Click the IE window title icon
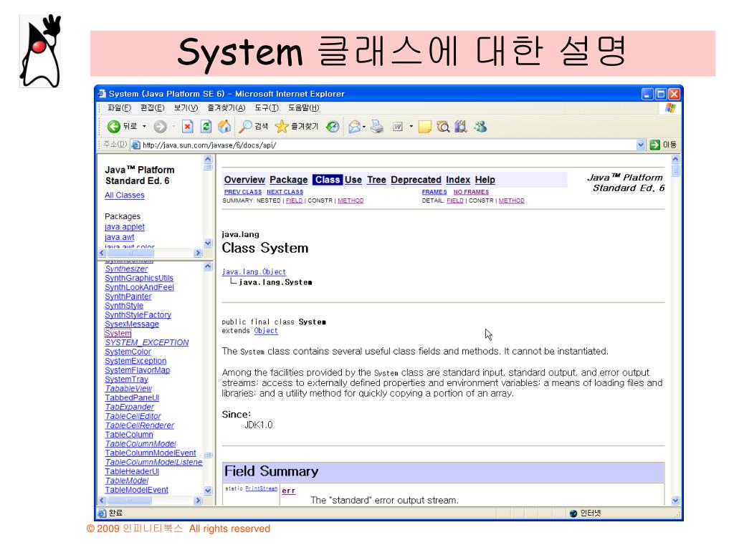Viewport: 734px width, 550px height. pyautogui.click(x=102, y=94)
